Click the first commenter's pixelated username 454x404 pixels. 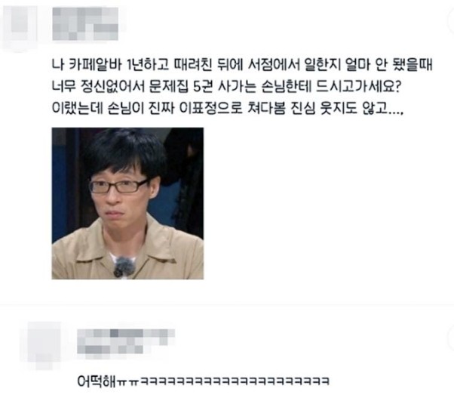tap(85, 23)
